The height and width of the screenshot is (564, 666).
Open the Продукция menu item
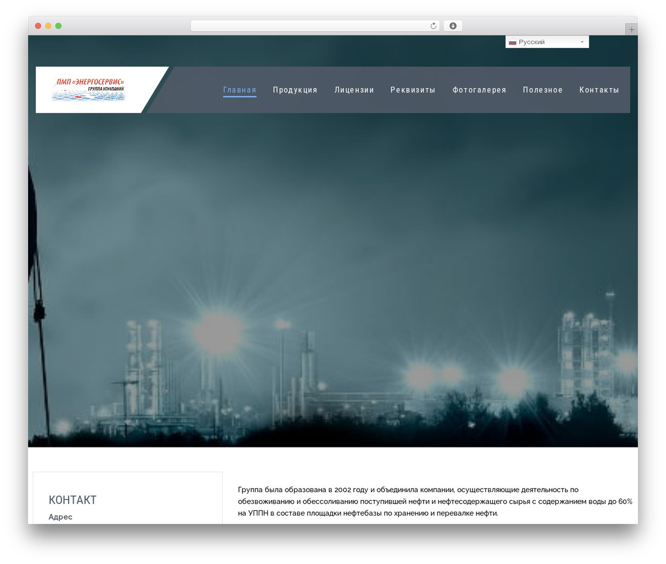295,90
